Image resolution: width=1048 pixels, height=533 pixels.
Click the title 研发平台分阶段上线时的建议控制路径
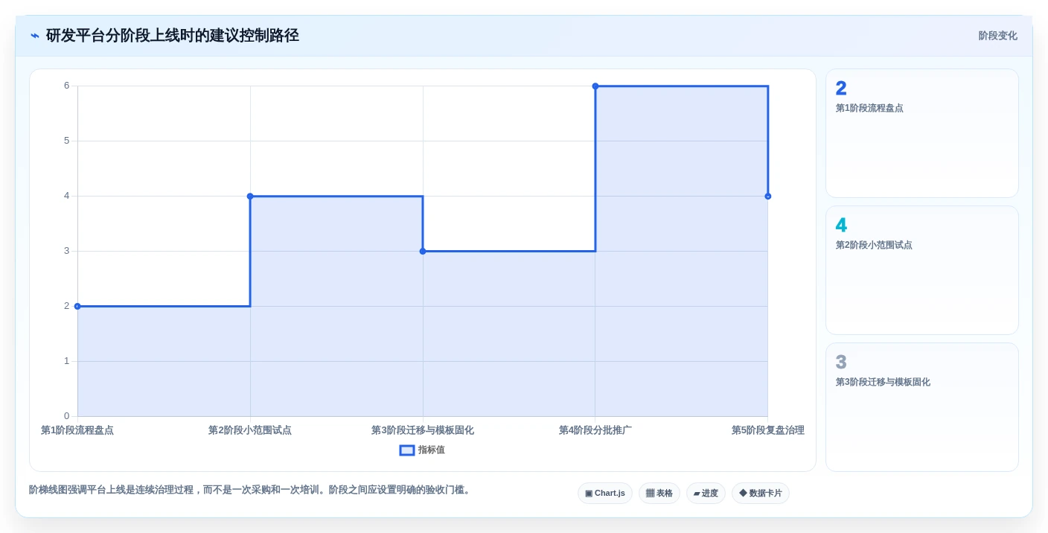click(x=173, y=36)
